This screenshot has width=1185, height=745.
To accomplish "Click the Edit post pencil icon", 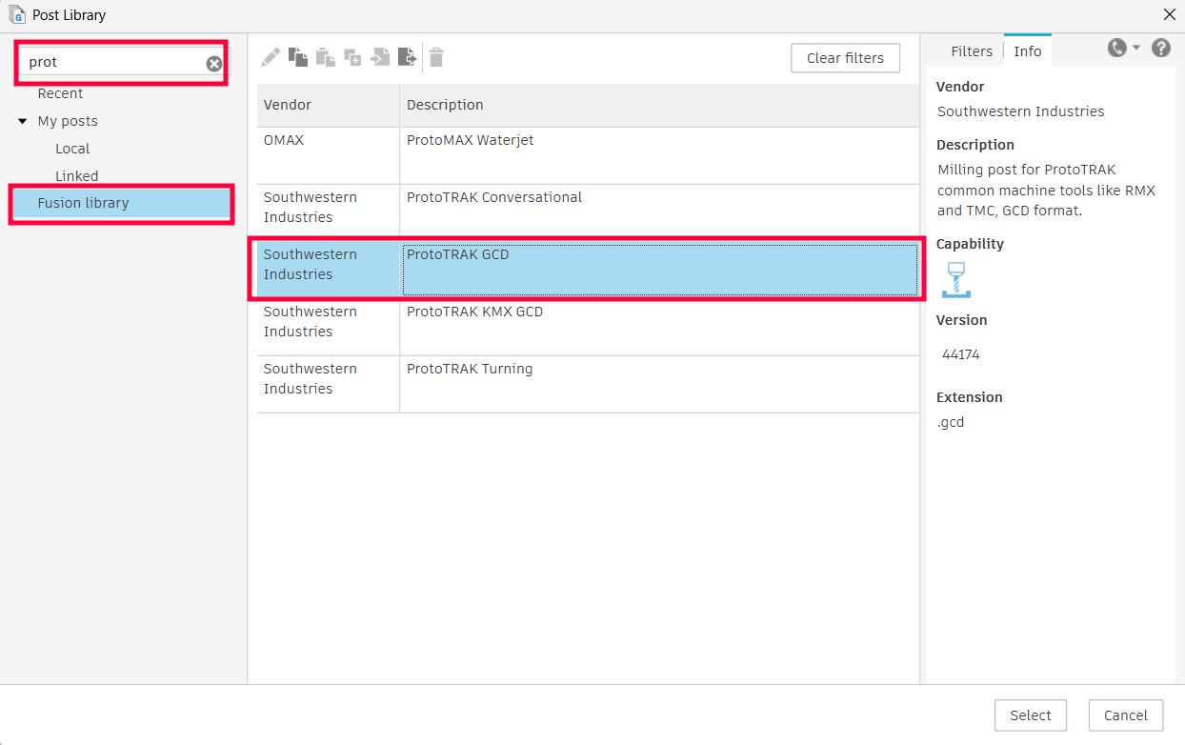I will click(271, 58).
